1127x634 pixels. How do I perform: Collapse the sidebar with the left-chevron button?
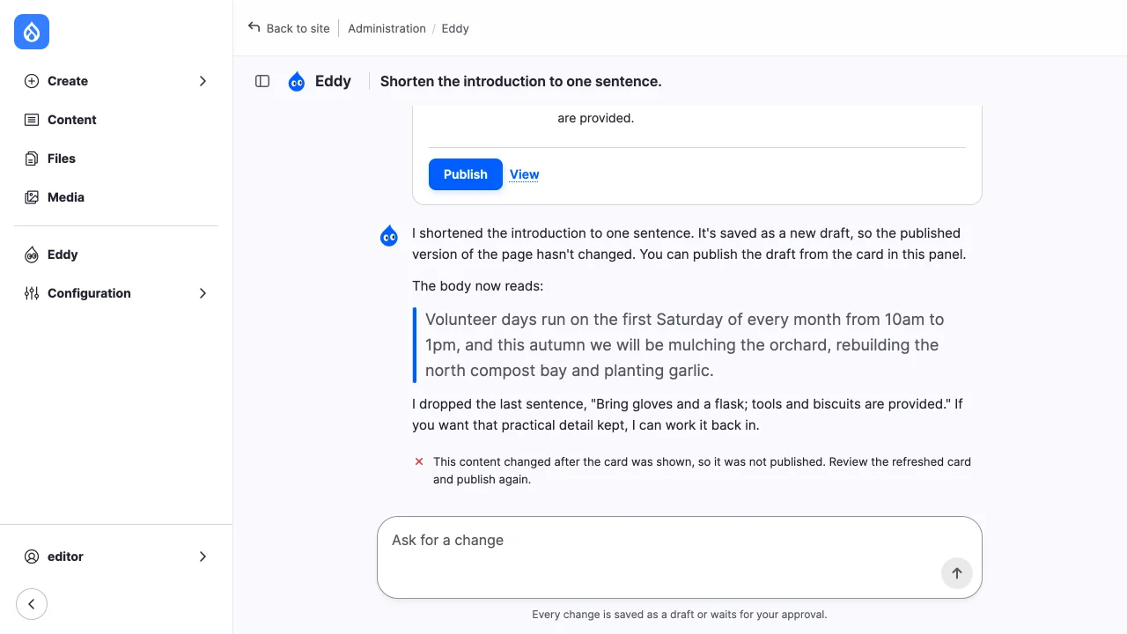32,604
